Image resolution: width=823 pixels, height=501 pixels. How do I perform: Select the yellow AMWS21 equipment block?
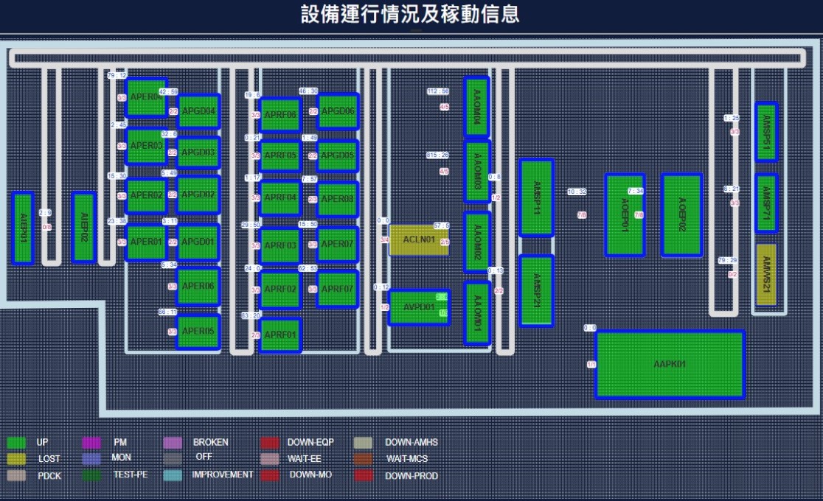(x=766, y=274)
